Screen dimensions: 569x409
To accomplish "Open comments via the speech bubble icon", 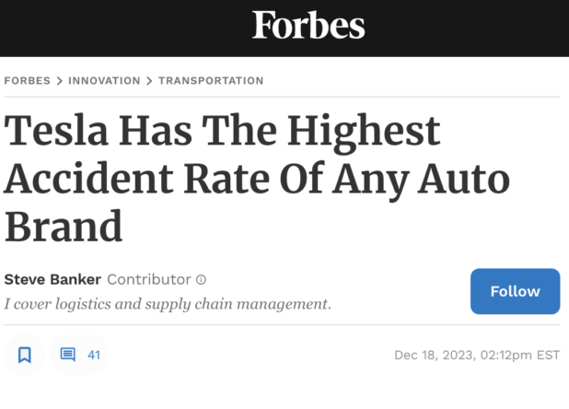I will [x=67, y=355].
